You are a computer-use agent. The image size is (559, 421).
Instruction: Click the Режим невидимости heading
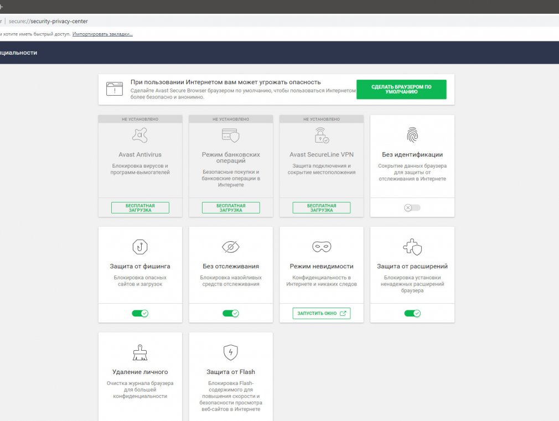(322, 266)
